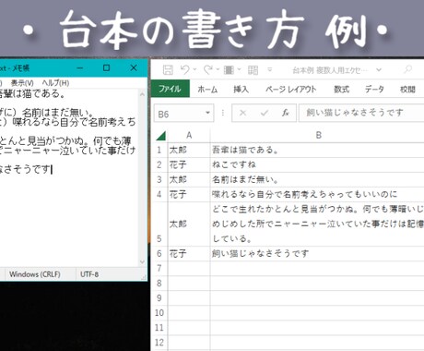Maximize the Notepad window
424x351 pixels.
(x=107, y=67)
